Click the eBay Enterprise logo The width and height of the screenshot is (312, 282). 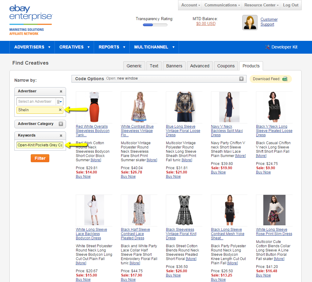31,20
